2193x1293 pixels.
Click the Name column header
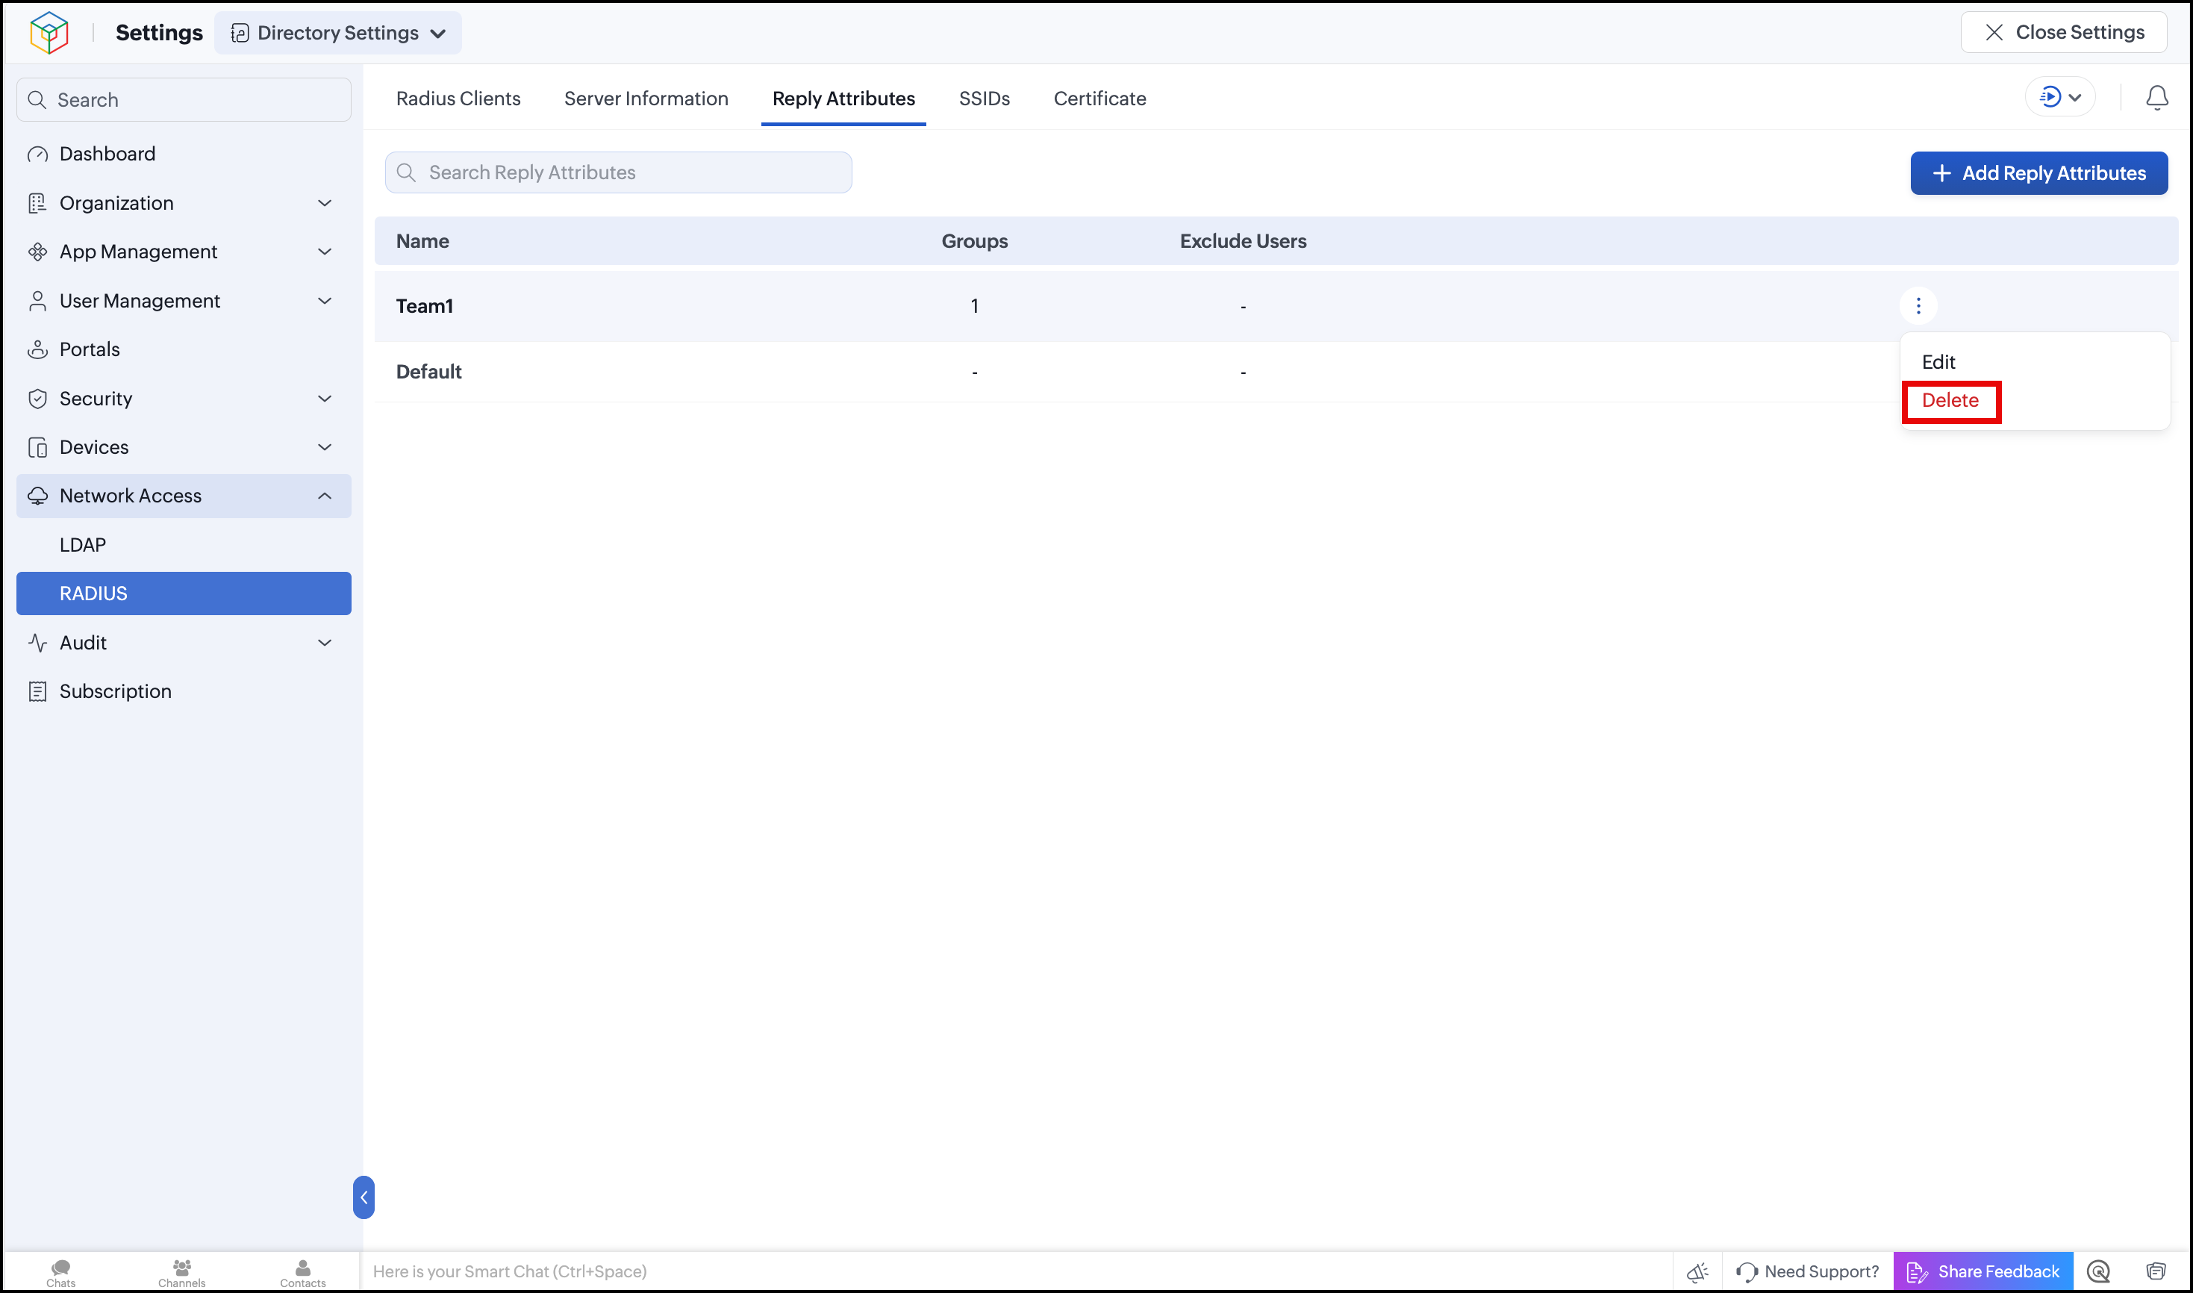tap(422, 240)
